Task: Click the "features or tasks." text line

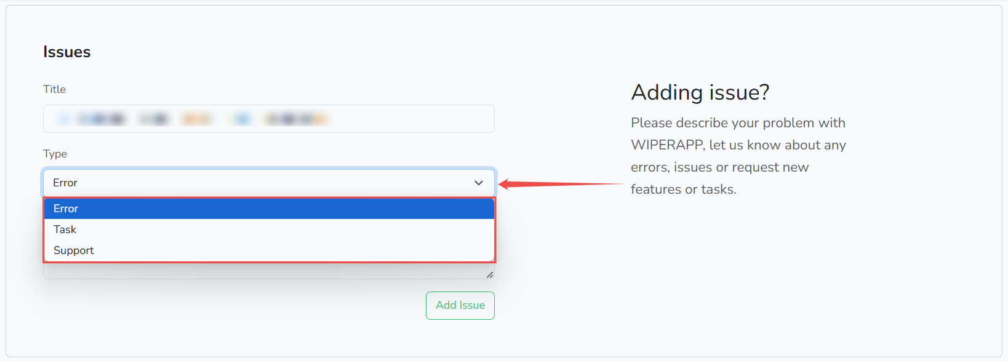Action: pyautogui.click(x=683, y=189)
